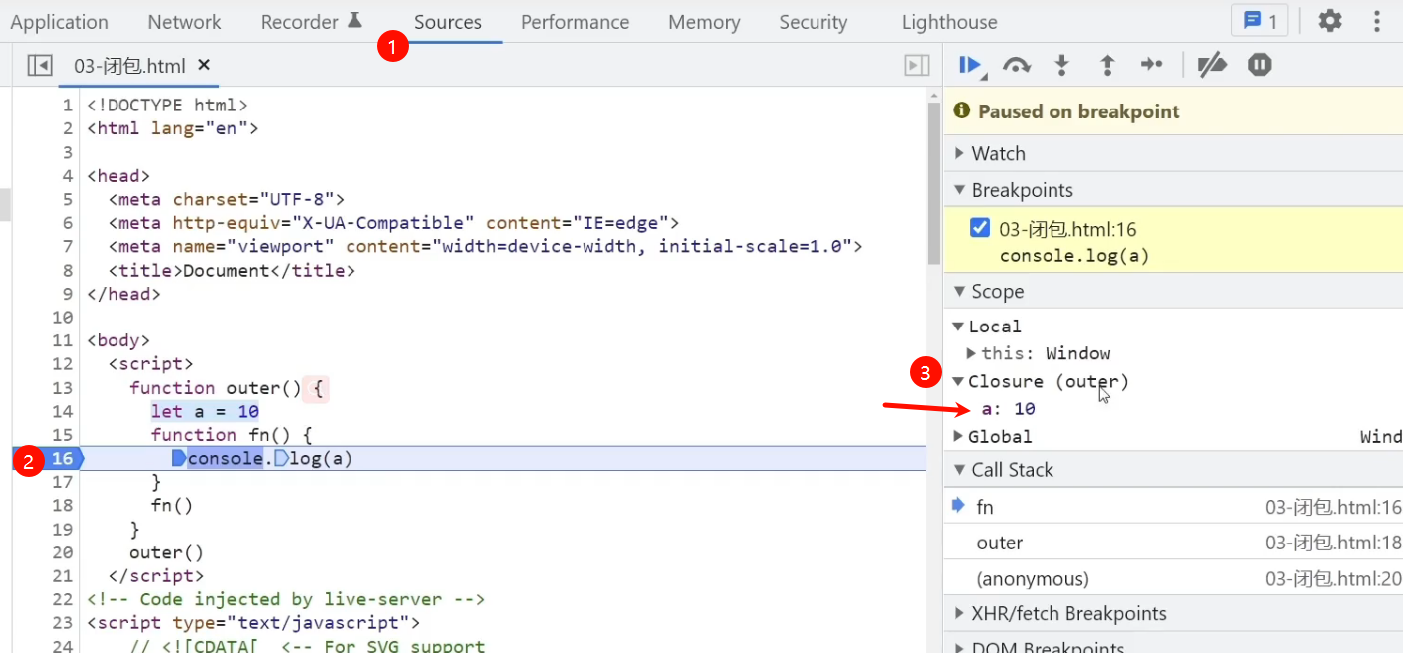The image size is (1403, 653).
Task: Click the console.log(a) breakpoint entry
Action: coord(1074,256)
